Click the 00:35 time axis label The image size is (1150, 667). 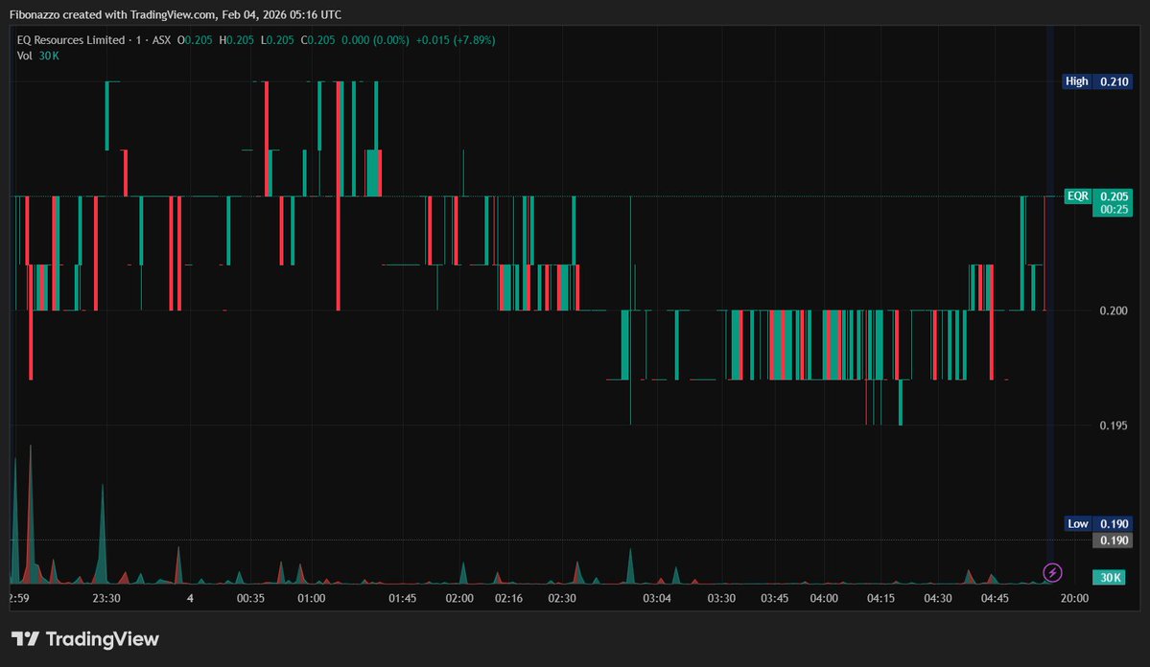(x=250, y=598)
